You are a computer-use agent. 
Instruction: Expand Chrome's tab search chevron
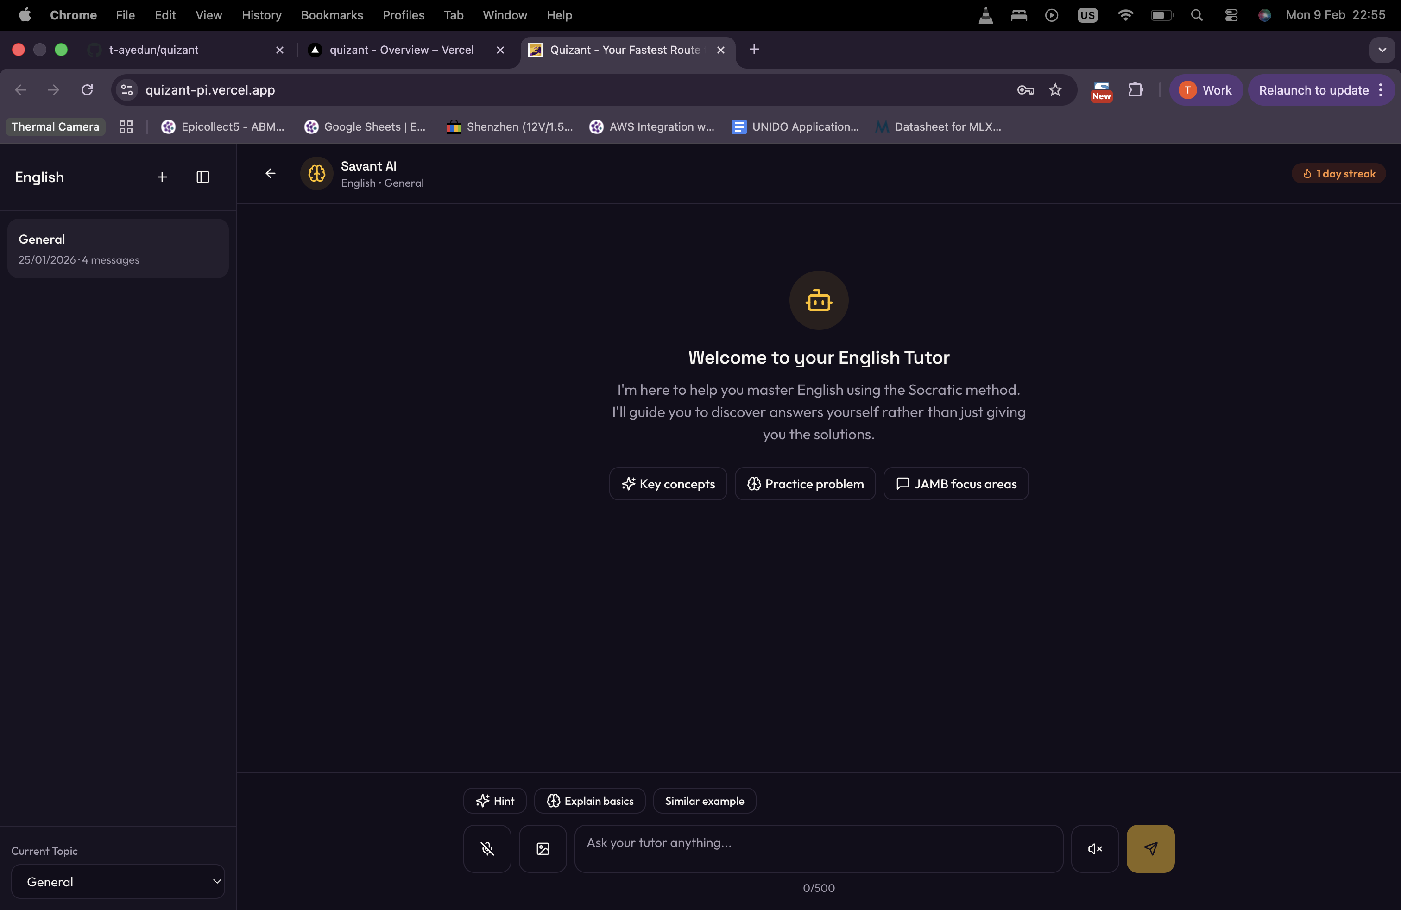pos(1382,50)
